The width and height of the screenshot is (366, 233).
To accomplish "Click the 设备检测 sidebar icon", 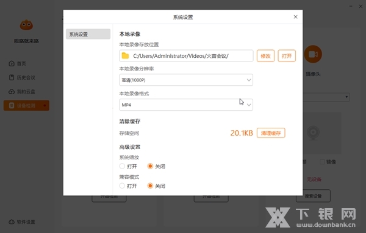I will 12,105.
